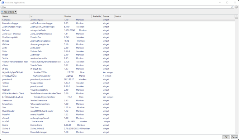The width and height of the screenshot is (239, 140).
Task: Sort by the Name column header
Action: [15, 16]
